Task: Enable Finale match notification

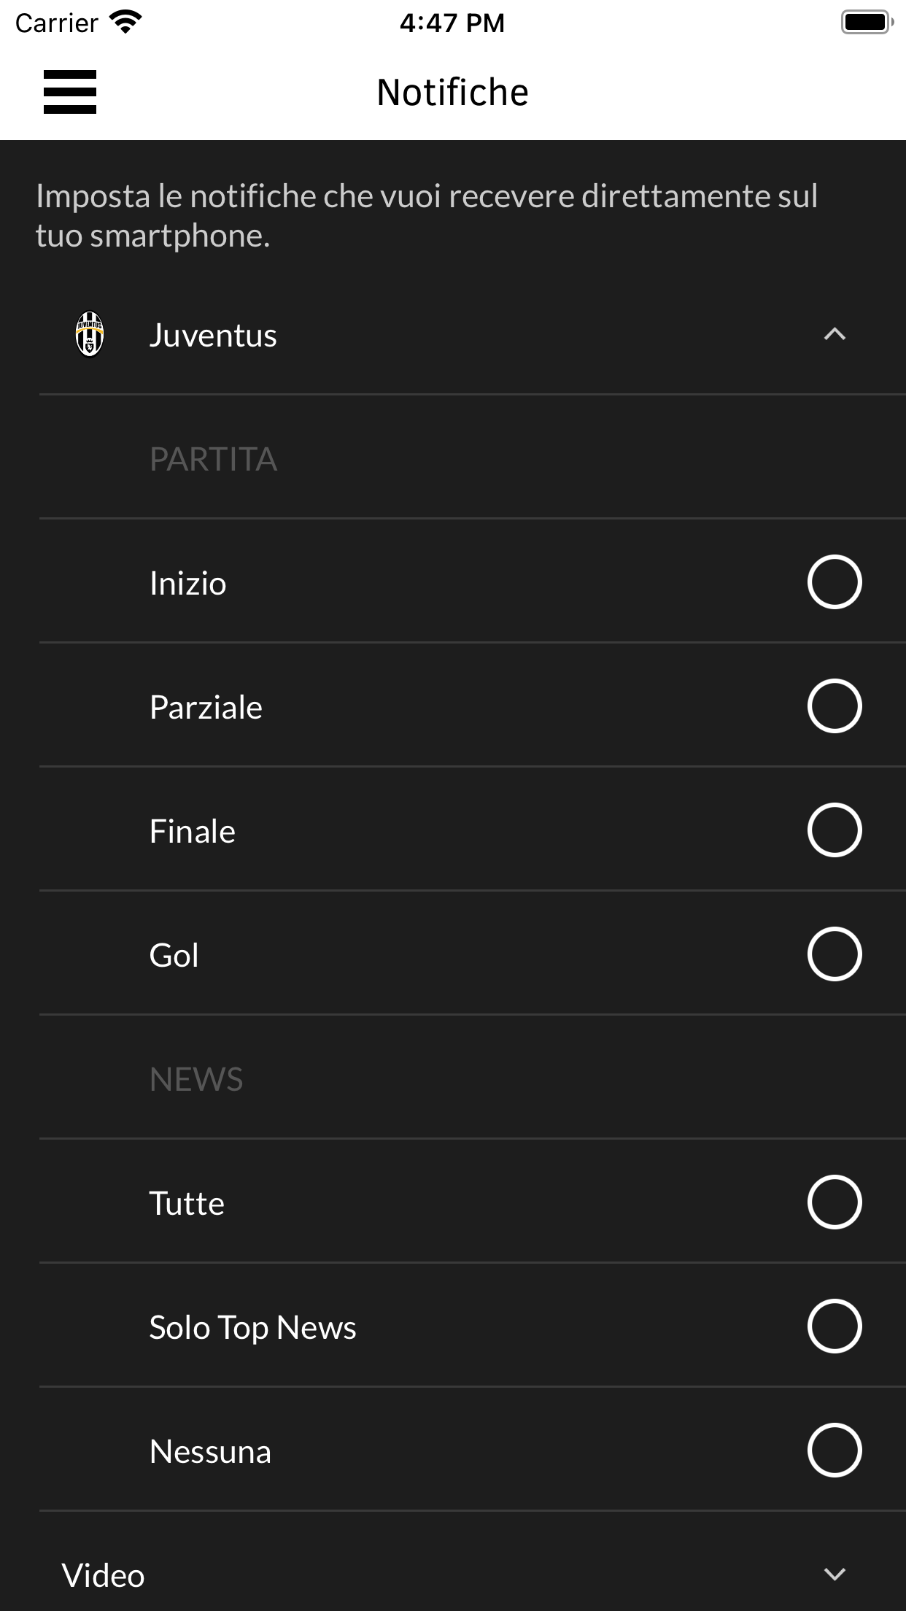Action: pos(835,830)
